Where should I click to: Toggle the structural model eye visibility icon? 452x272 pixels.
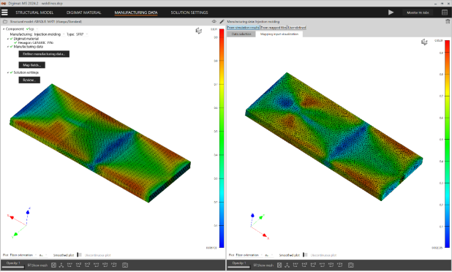(214, 22)
